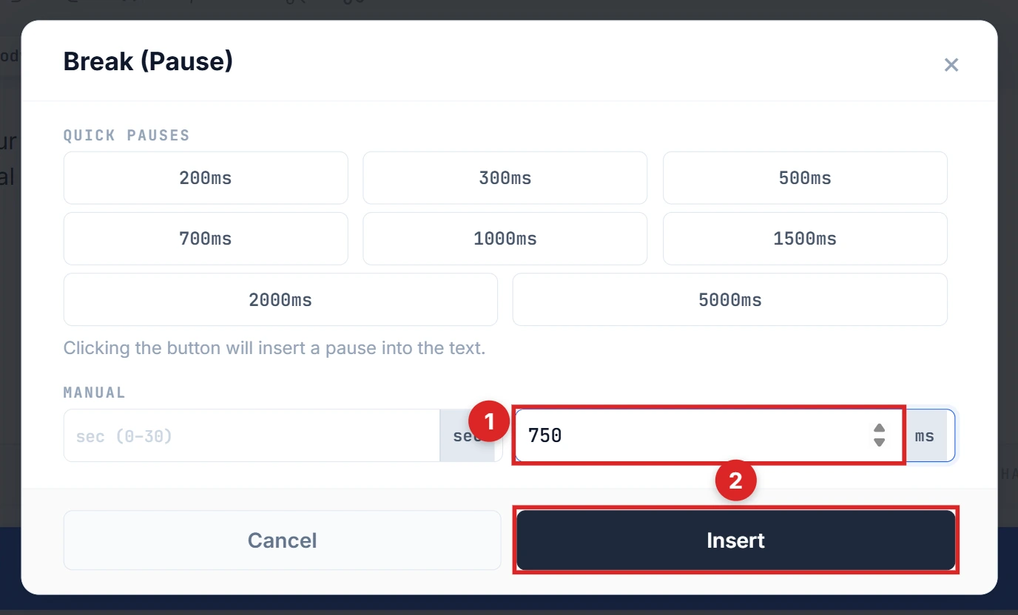Screen dimensions: 1018x615
Task: Decrease the 750 value with the down stepper
Action: pos(879,443)
